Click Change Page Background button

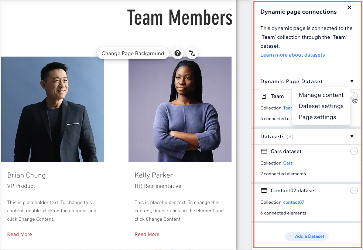coord(133,53)
